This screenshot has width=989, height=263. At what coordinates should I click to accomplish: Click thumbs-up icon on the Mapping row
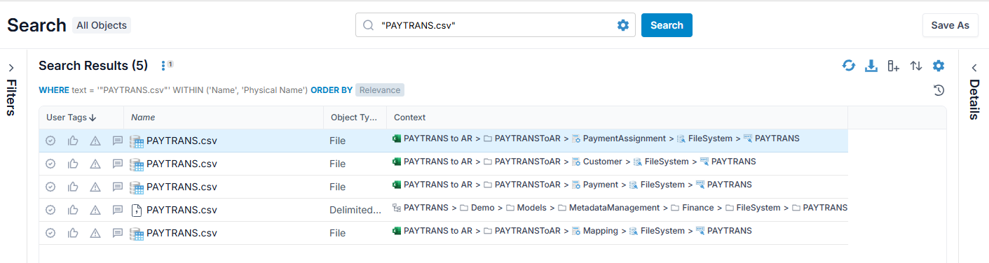[73, 233]
